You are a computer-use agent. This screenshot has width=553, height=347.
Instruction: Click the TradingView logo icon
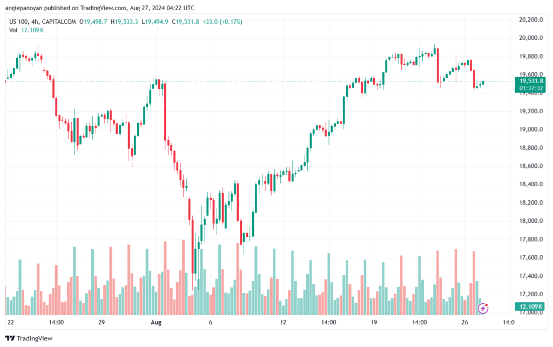[10, 338]
